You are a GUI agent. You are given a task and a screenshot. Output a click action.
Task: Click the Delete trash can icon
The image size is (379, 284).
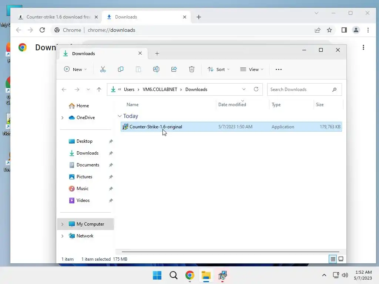pyautogui.click(x=191, y=69)
